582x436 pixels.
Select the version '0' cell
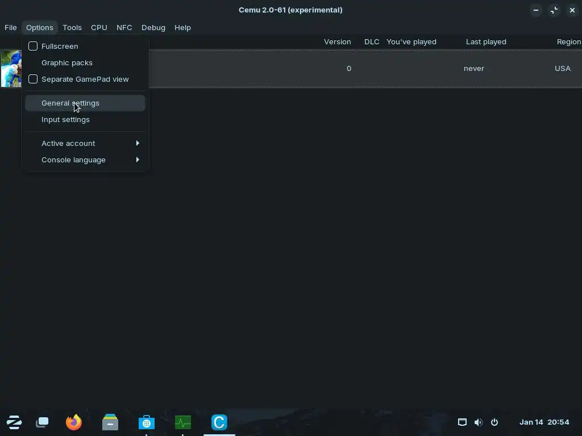click(x=349, y=69)
